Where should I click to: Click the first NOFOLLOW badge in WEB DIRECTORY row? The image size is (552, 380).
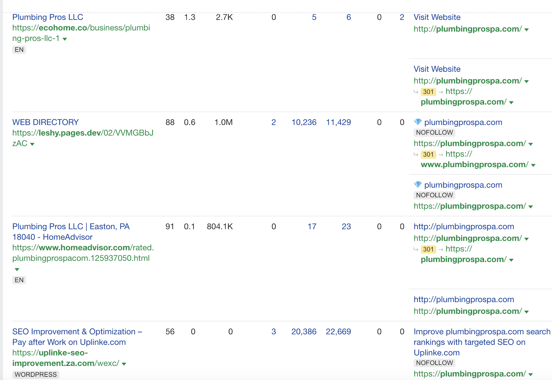[434, 132]
